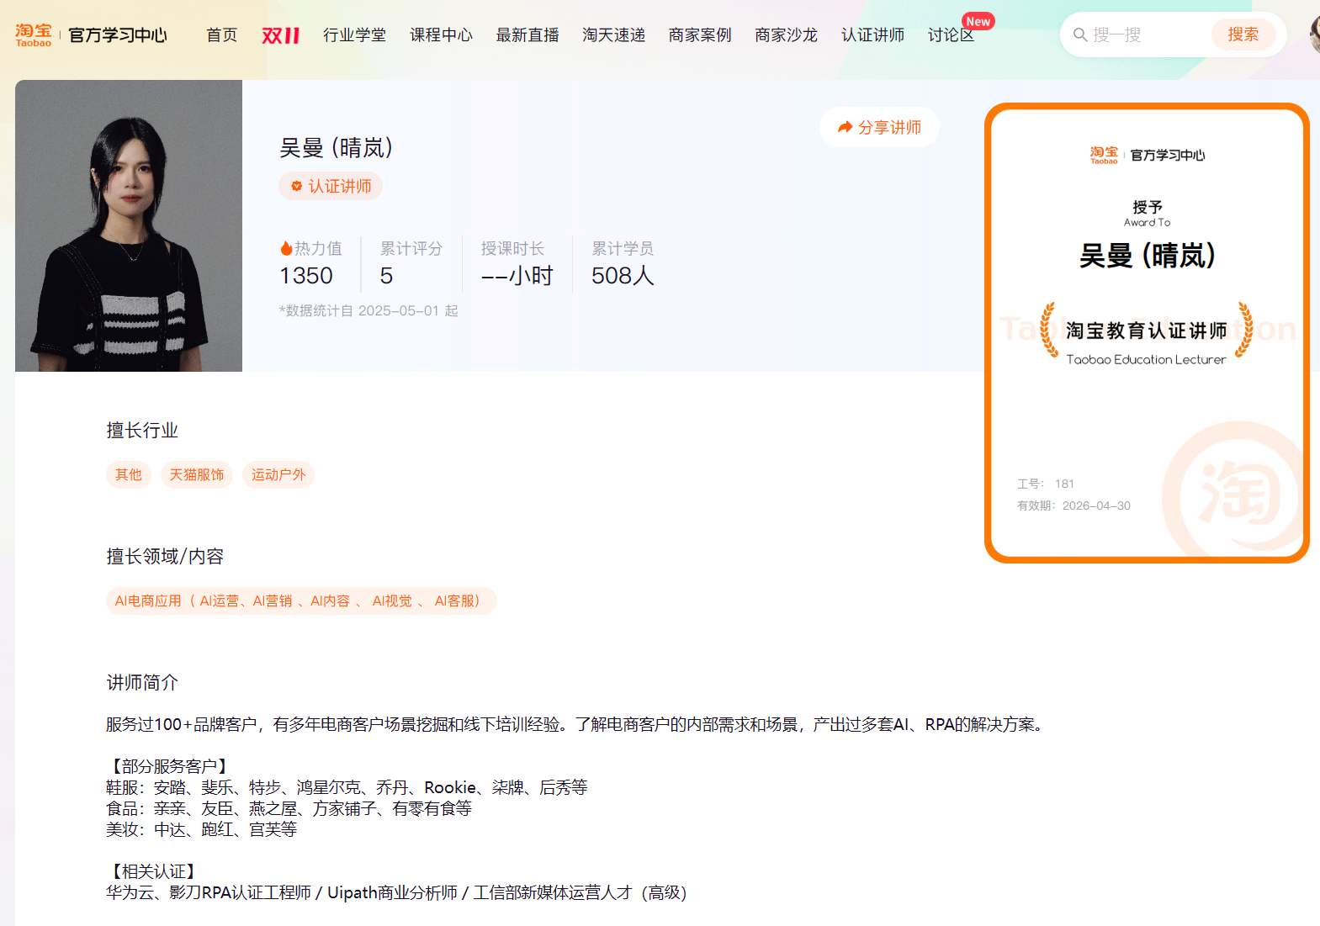Click the 华为云、影刀RPA认证 certifications line
Screen dimensions: 1320x926
tap(396, 892)
